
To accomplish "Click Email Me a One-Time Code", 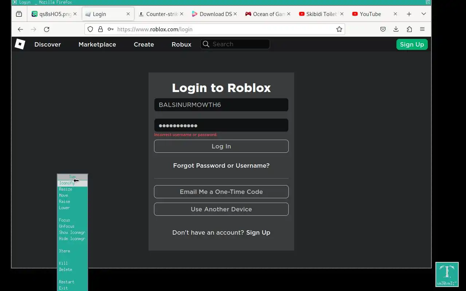I will click(x=221, y=192).
